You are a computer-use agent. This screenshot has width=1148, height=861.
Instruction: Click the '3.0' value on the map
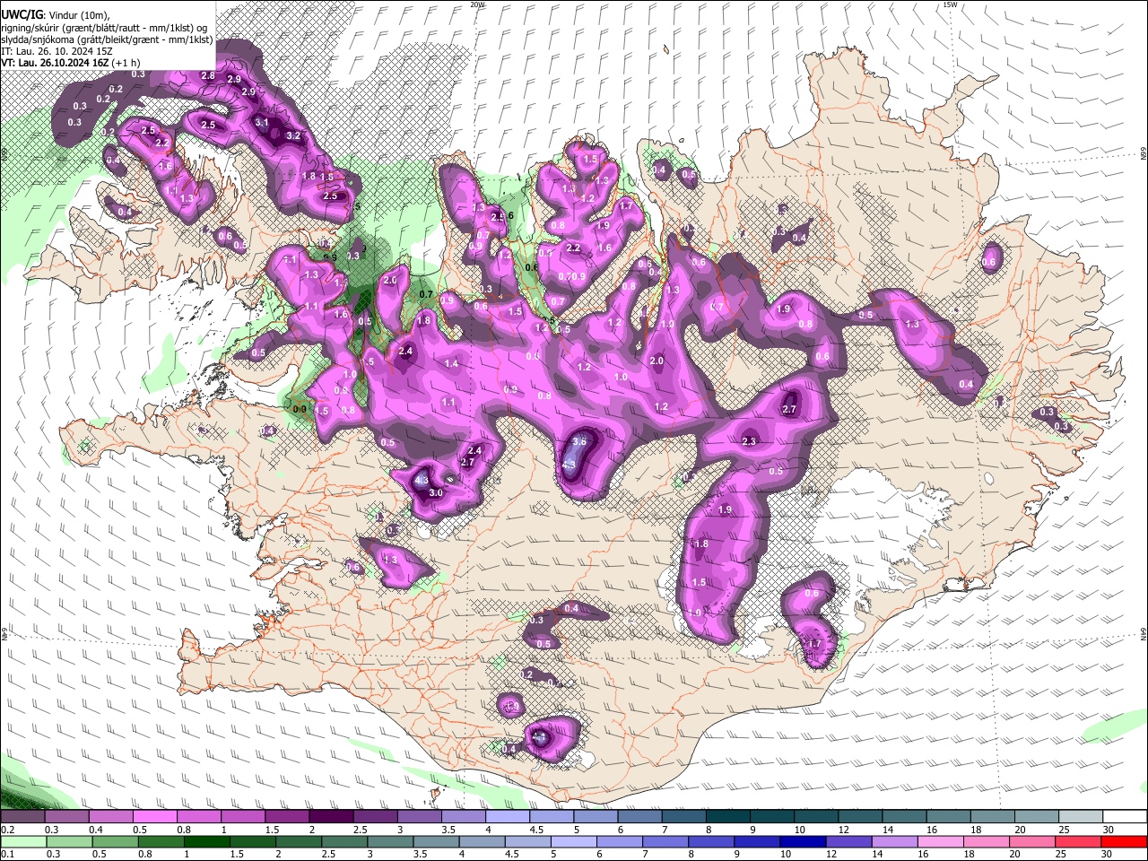pos(436,493)
